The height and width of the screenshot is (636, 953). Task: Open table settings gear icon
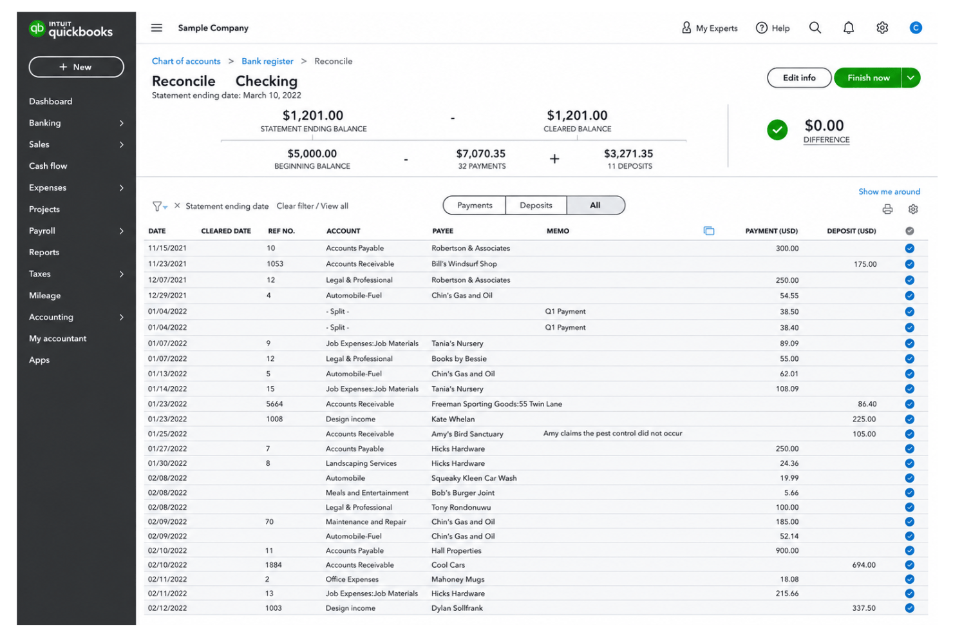pyautogui.click(x=913, y=209)
